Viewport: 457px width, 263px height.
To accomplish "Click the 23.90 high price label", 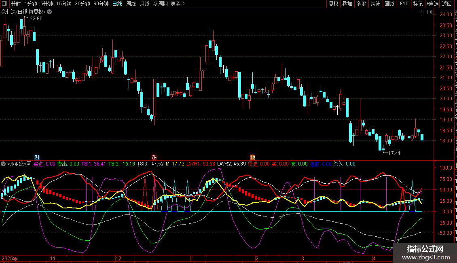I will tap(36, 19).
